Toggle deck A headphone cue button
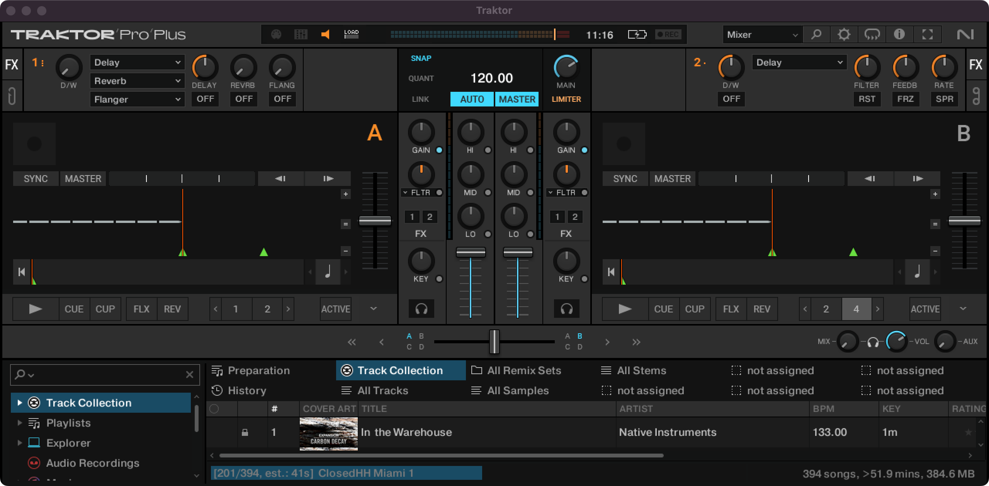This screenshot has height=486, width=989. point(421,309)
